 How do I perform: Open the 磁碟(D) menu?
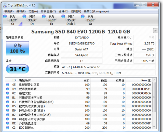[x=63, y=11]
